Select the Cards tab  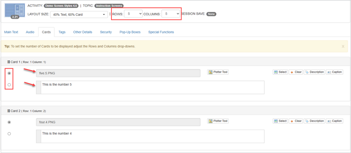click(46, 32)
